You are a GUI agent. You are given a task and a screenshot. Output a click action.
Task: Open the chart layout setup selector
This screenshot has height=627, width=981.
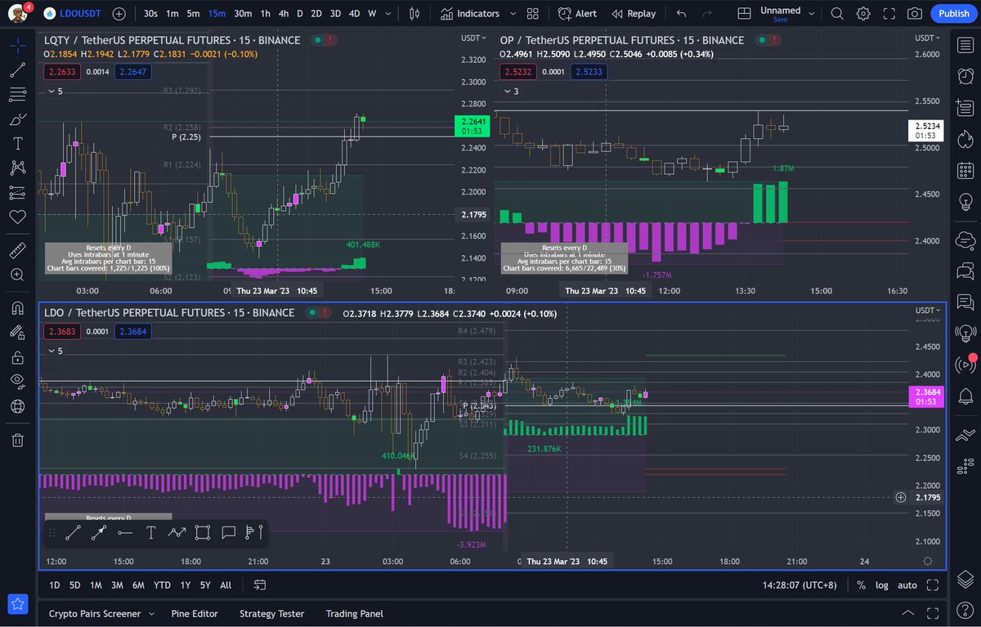[743, 13]
